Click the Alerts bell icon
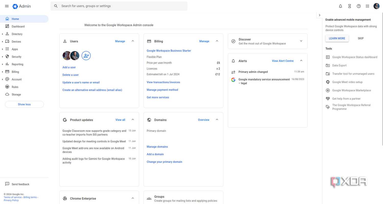Viewport: 383px width, 204px height. pos(233,61)
